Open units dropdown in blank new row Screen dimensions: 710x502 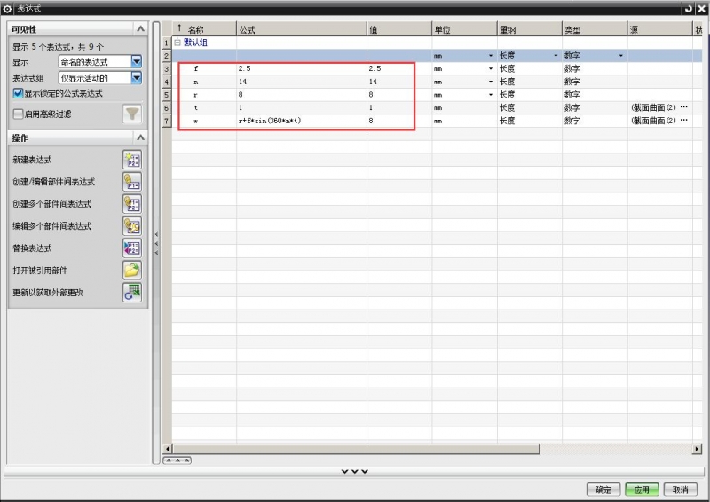(491, 56)
